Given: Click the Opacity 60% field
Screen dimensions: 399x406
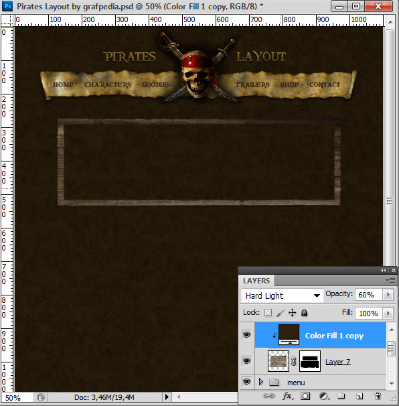Looking at the screenshot, I should coord(369,295).
